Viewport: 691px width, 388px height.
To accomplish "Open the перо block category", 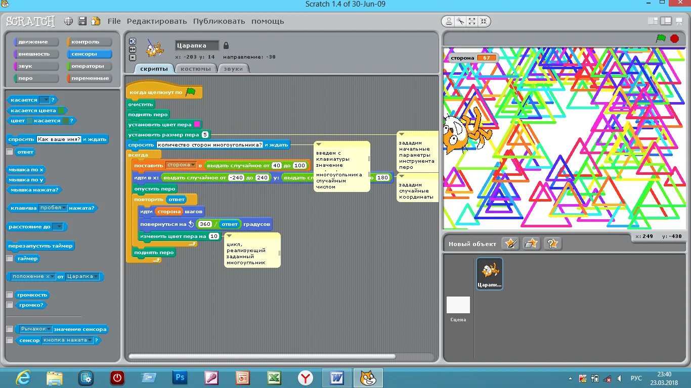I will point(36,78).
